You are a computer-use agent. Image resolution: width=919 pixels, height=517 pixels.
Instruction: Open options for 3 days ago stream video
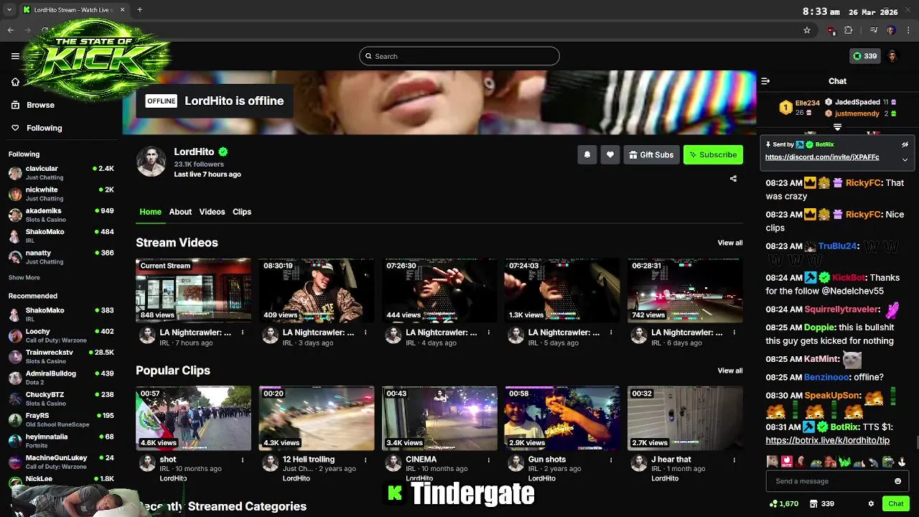pyautogui.click(x=365, y=332)
